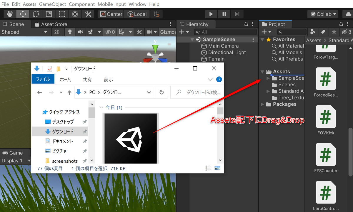Screen dimensions: 353x212
Task: Toggle hidden objects visibility in Scene view
Action: tap(110, 32)
